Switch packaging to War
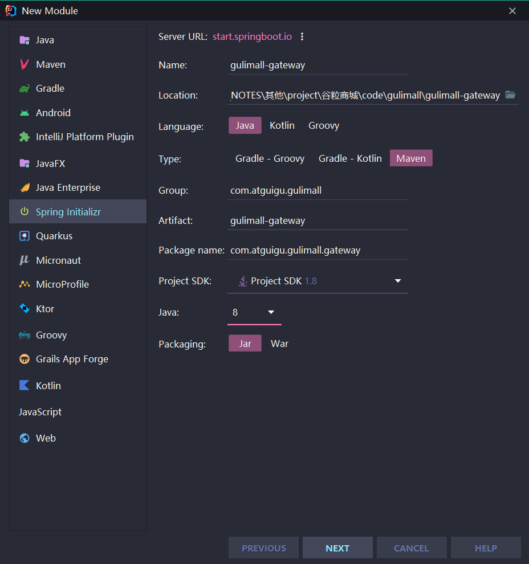529x564 pixels. 279,344
